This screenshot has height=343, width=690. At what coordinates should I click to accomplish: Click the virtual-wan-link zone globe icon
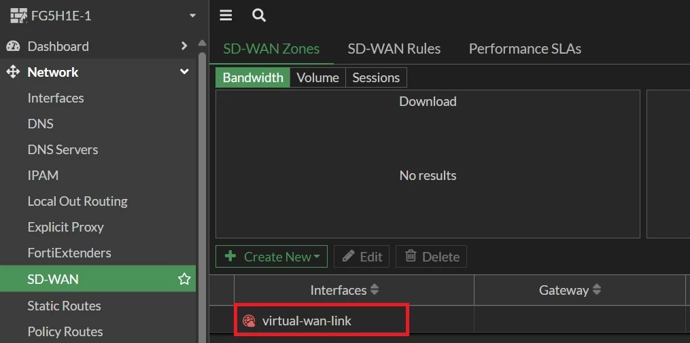coord(249,321)
